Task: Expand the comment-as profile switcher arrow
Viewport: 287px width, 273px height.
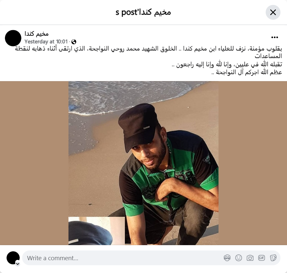Action: [18, 264]
